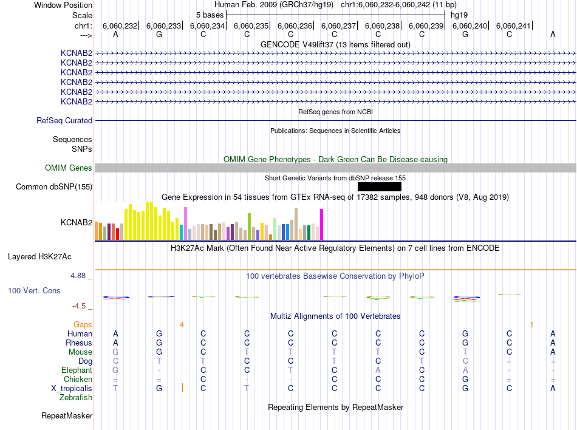Image resolution: width=577 pixels, height=430 pixels.
Task: Click the -4.5 PhyloP lower scale value
Action: (79, 306)
